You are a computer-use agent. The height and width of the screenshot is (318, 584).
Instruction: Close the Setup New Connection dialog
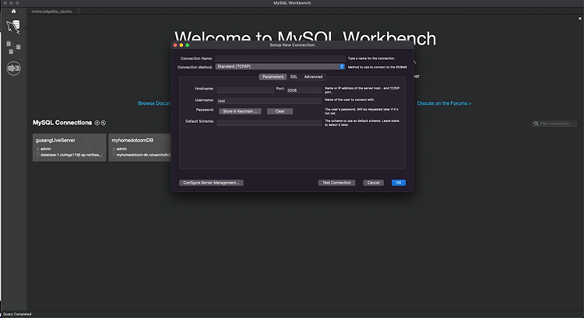point(175,45)
